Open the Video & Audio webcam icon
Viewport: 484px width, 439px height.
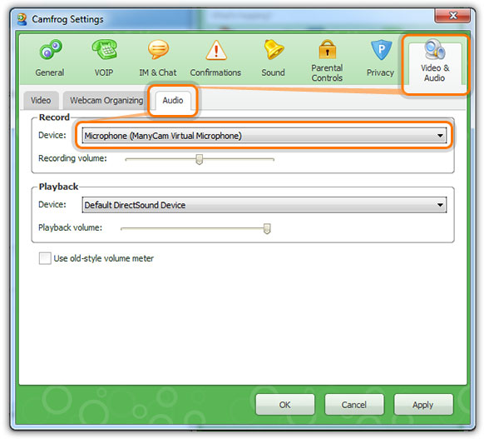tap(435, 49)
